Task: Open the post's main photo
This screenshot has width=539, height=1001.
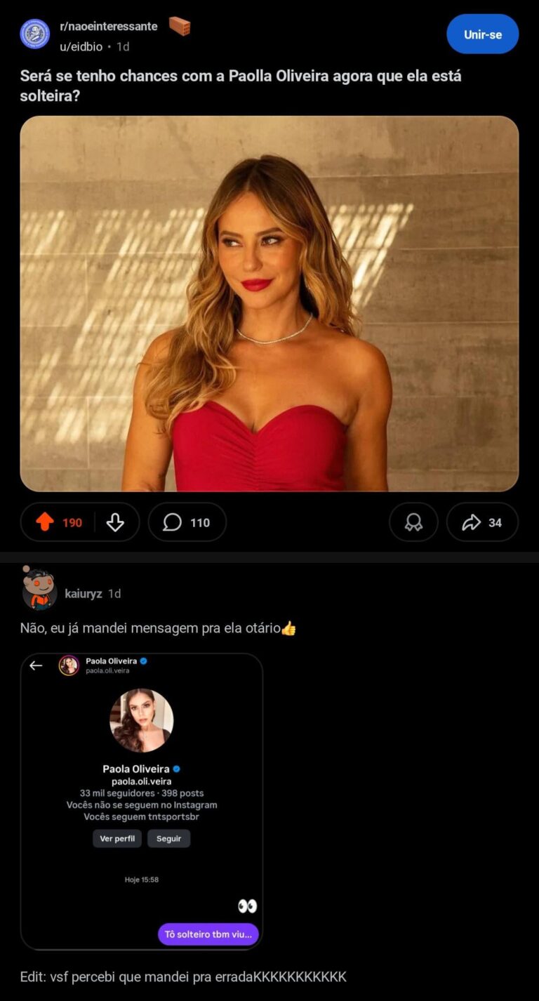Action: 269,303
